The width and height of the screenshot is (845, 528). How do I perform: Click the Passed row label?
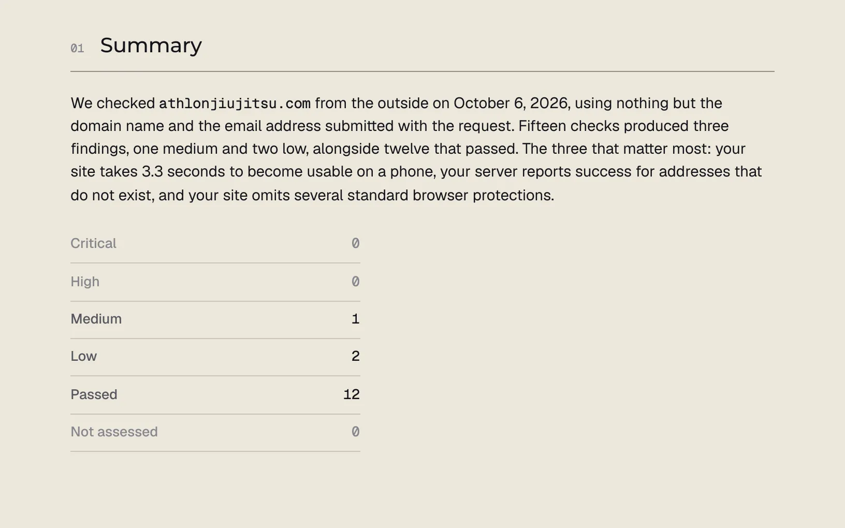(x=94, y=394)
